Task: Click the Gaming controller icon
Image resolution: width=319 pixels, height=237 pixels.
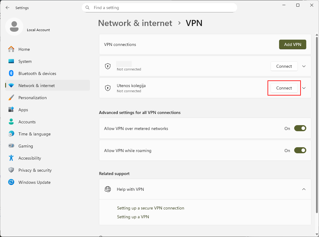Action: pos(11,146)
